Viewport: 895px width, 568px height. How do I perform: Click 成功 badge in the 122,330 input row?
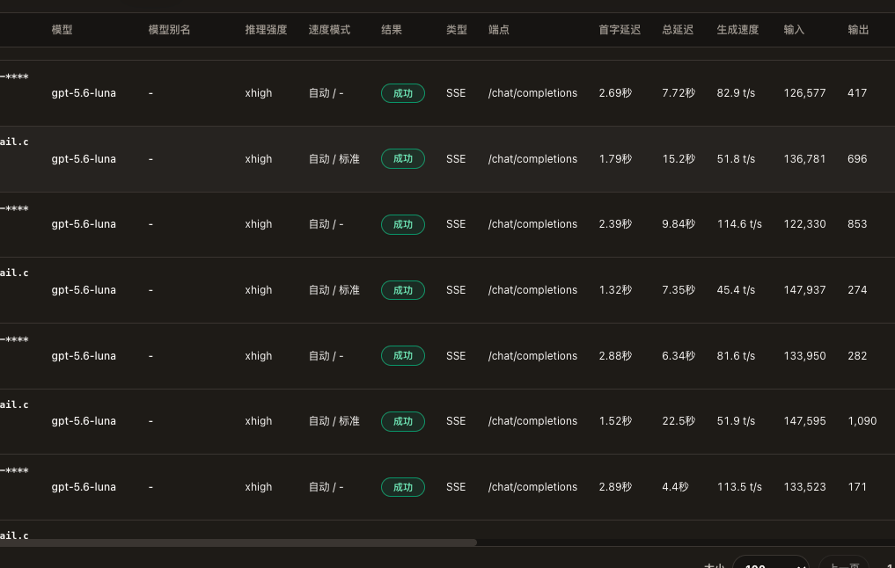403,225
